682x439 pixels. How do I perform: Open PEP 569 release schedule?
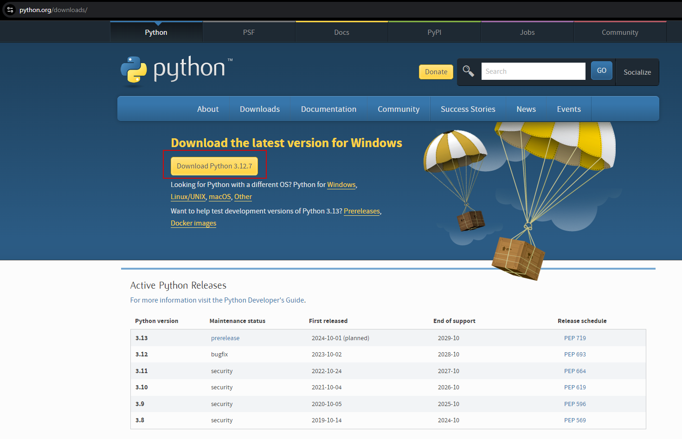[575, 420]
